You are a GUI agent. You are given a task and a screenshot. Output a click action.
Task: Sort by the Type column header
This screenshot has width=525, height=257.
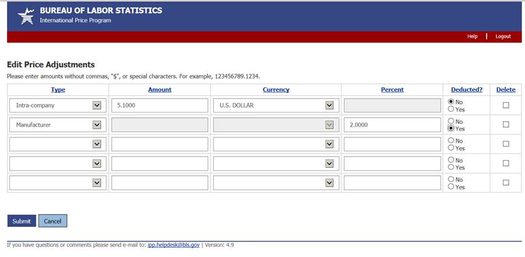(58, 89)
